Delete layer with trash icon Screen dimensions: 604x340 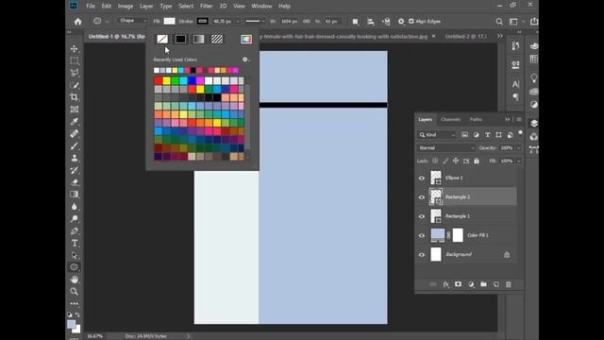[509, 284]
